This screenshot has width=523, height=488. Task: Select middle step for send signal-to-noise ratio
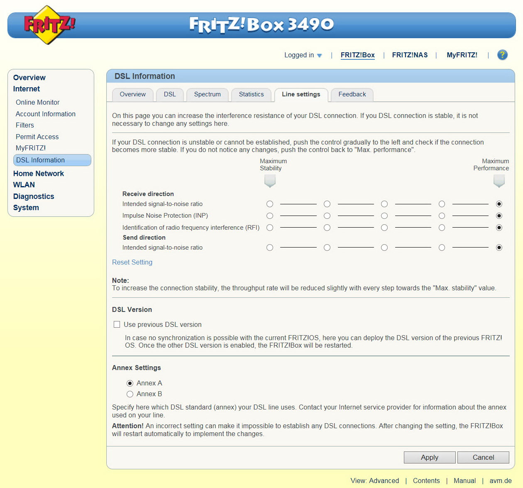pos(384,248)
